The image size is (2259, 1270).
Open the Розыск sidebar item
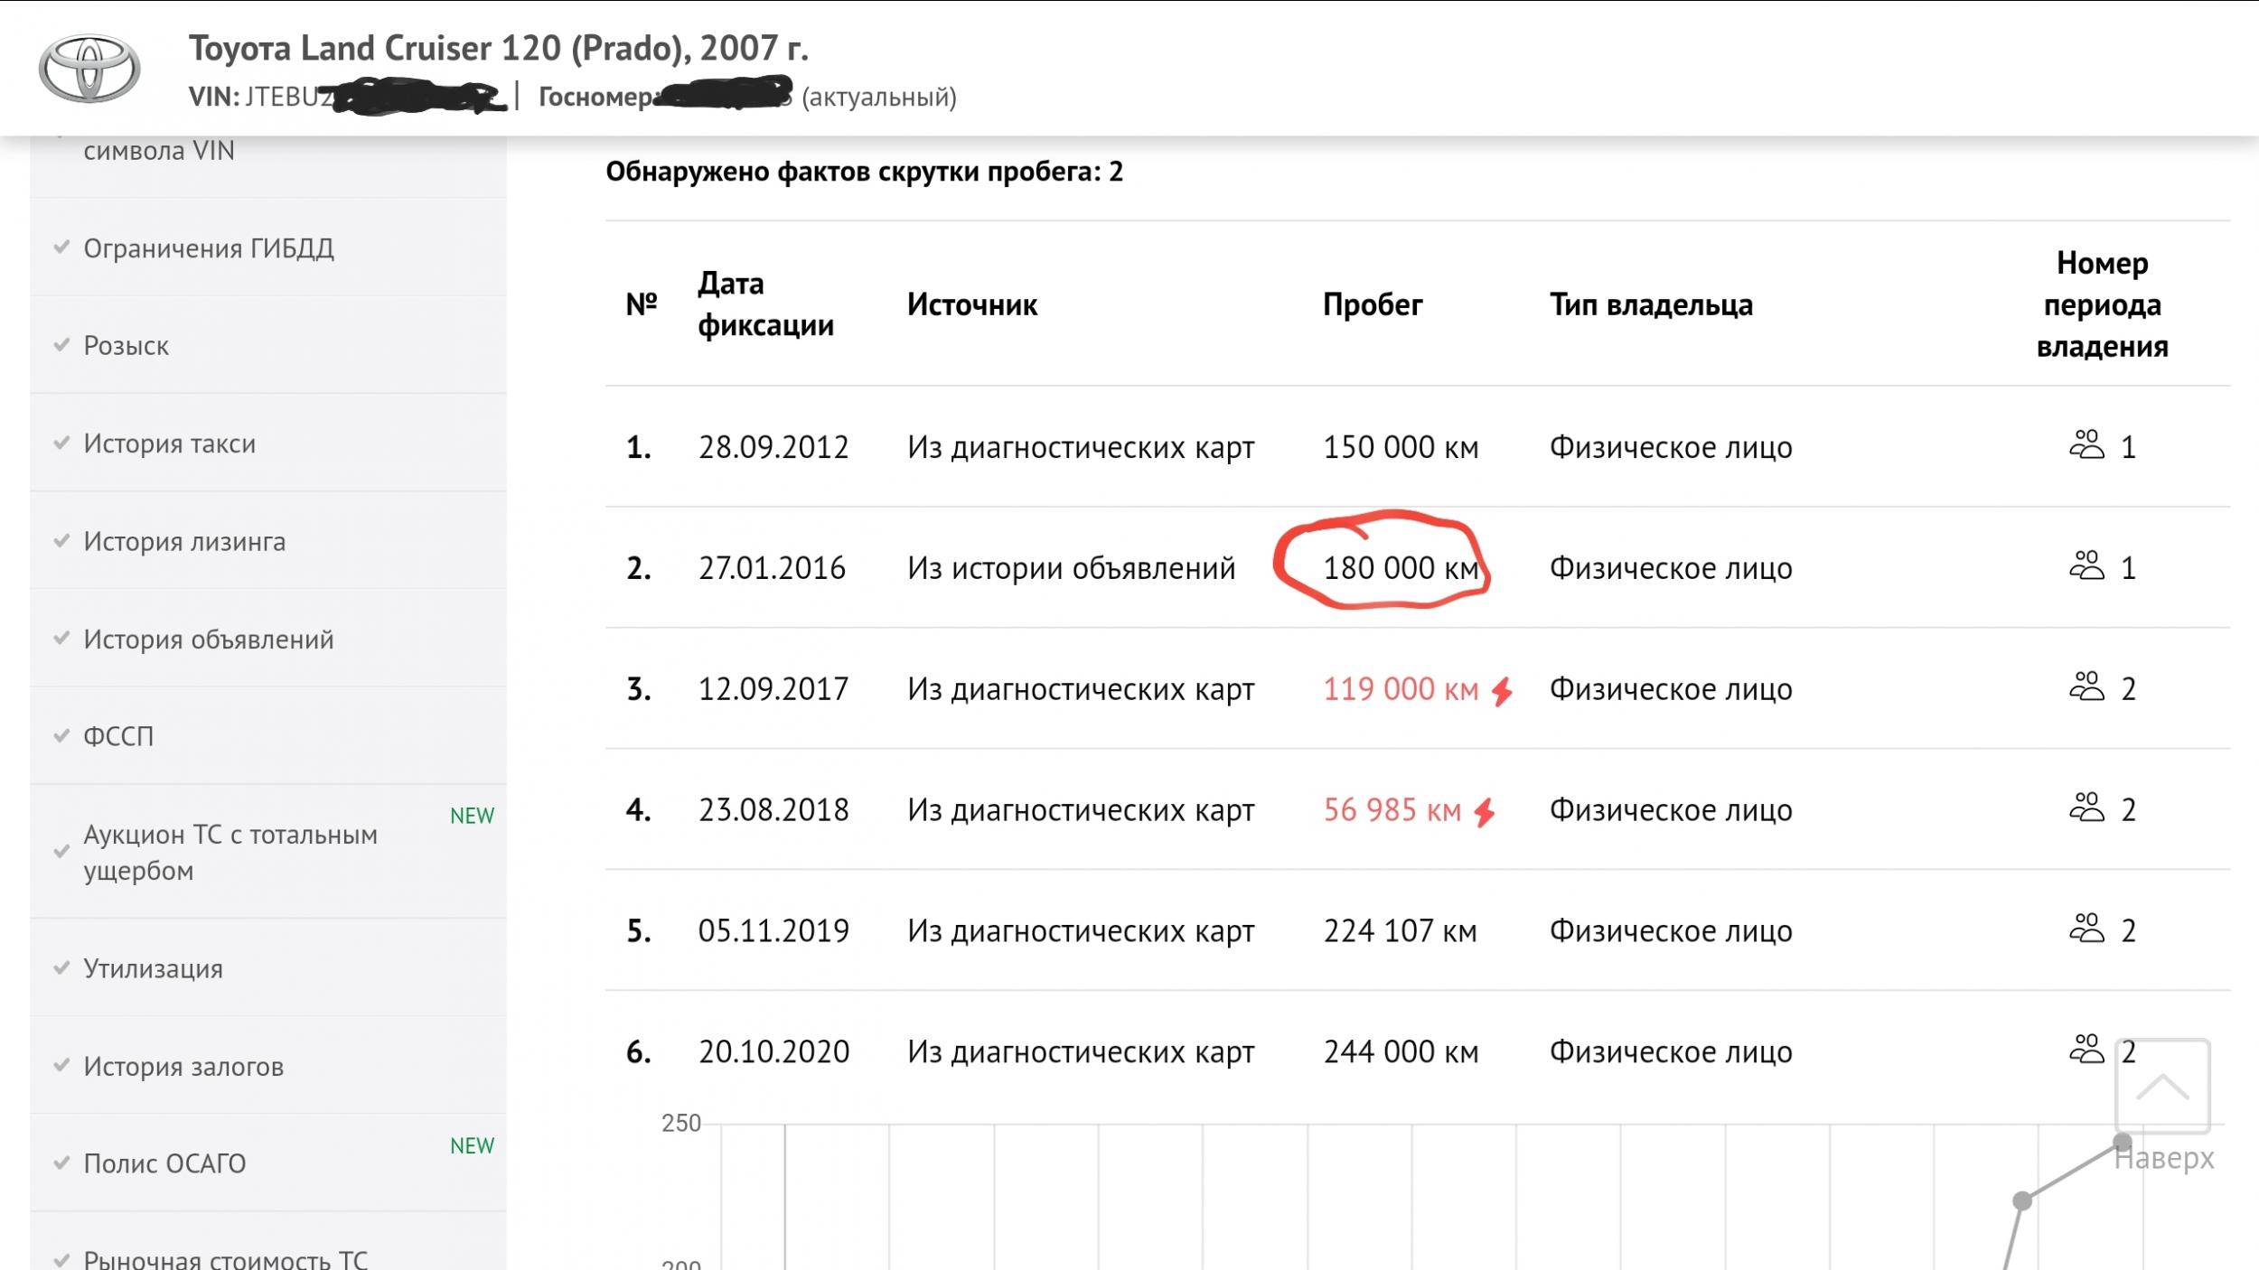[267, 345]
